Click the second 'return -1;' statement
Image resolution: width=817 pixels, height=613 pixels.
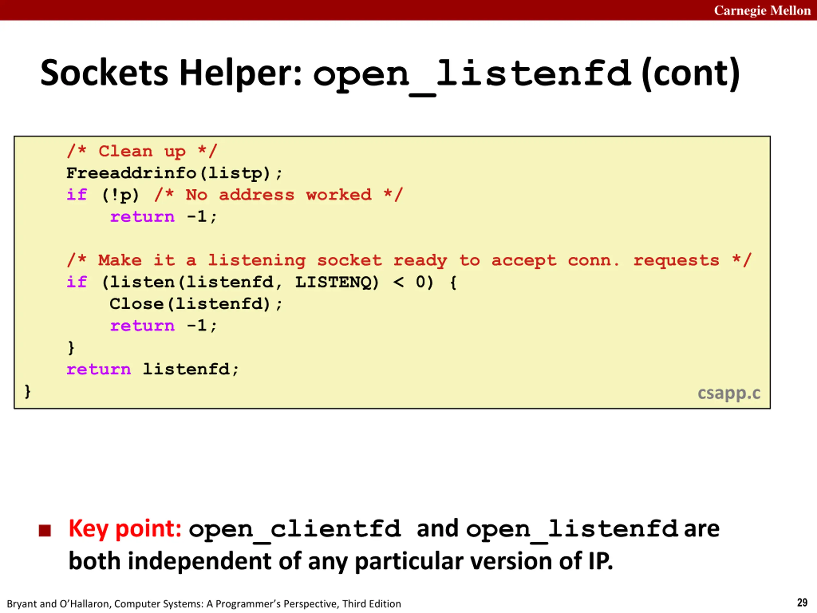click(164, 326)
